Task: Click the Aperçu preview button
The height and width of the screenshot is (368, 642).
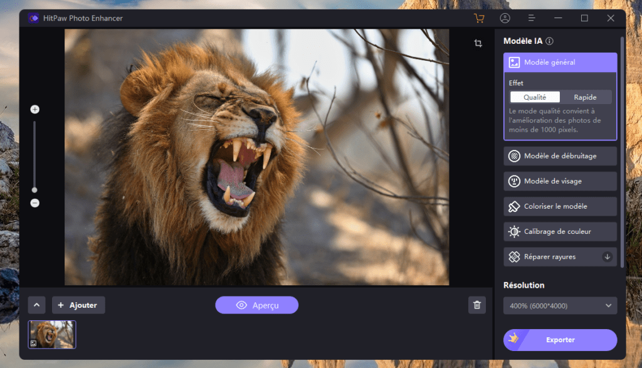Action: 256,305
